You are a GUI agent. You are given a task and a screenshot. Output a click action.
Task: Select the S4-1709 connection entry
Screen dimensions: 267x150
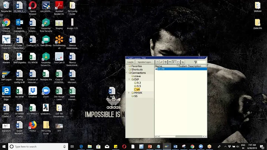coord(181,69)
